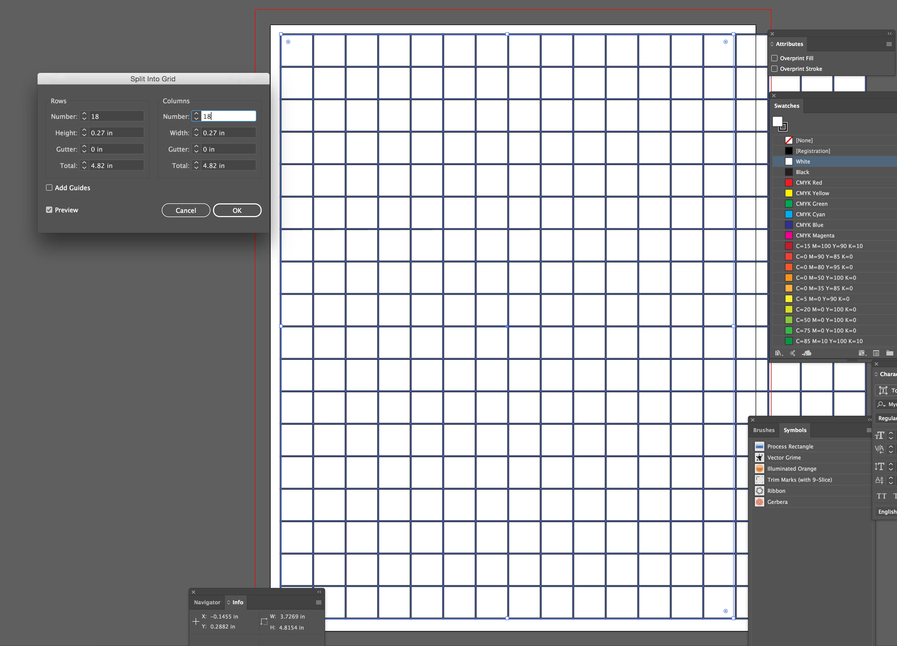Viewport: 897px width, 646px height.
Task: Select the Vector Grime symbol thumbnail
Action: coord(759,457)
